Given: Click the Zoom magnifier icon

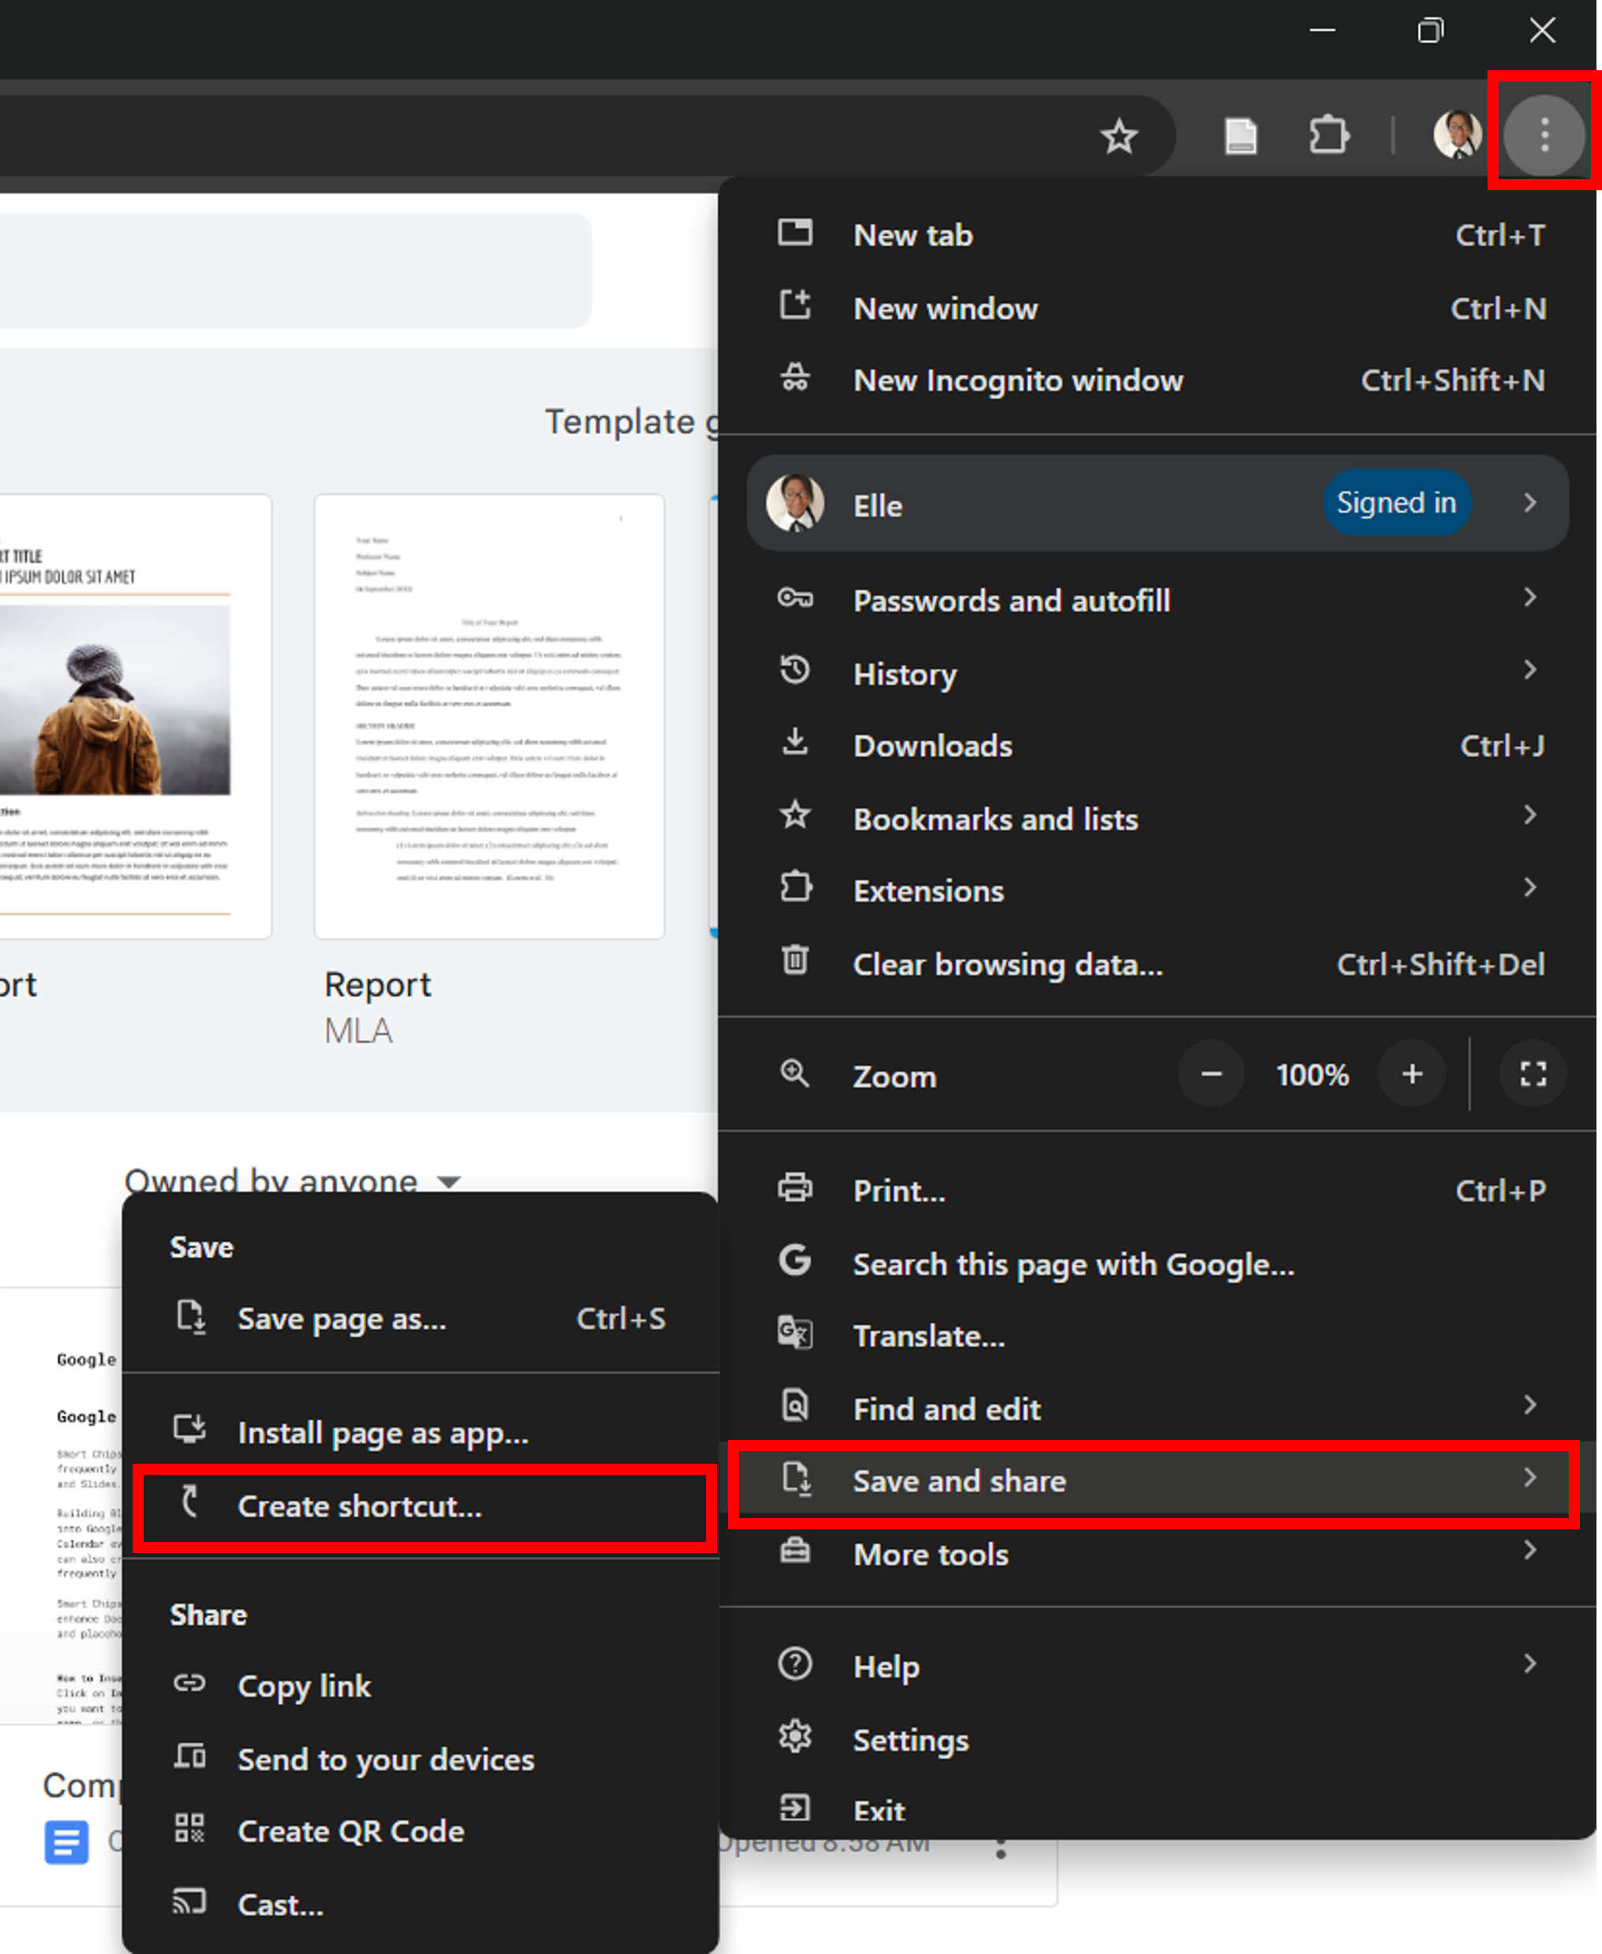Looking at the screenshot, I should (794, 1073).
